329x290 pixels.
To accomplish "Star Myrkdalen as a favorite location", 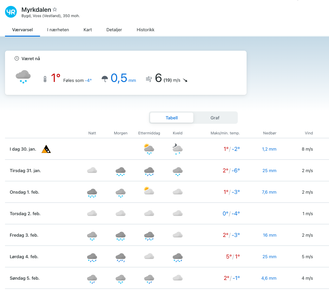I will click(55, 10).
